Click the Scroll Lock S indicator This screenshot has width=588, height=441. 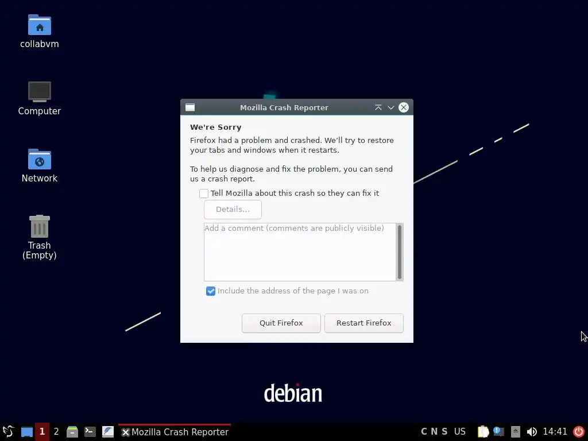coord(444,432)
